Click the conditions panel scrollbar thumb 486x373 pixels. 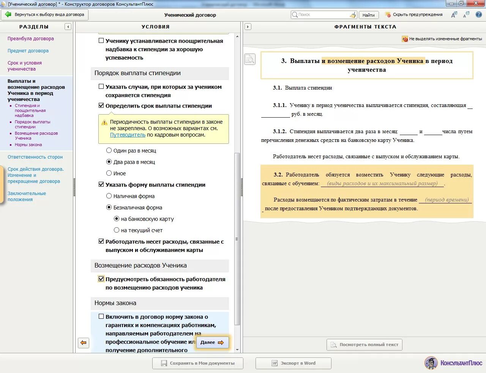coord(237,239)
